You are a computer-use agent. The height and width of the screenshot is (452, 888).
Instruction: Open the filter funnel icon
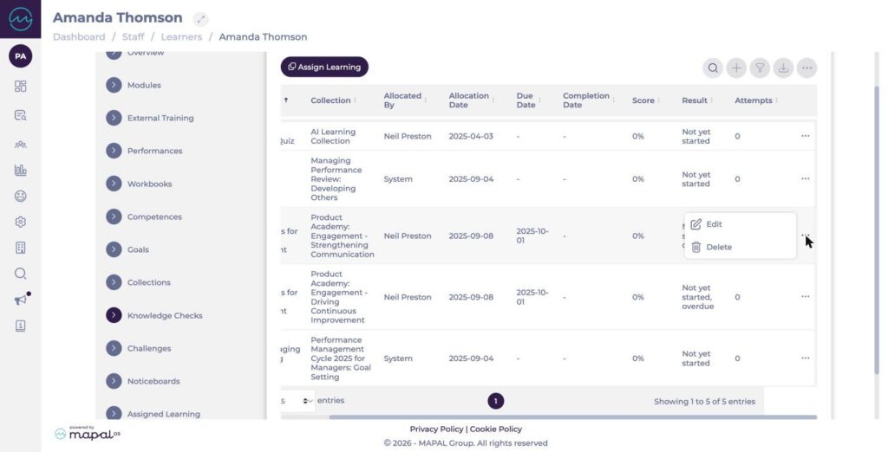coord(760,68)
